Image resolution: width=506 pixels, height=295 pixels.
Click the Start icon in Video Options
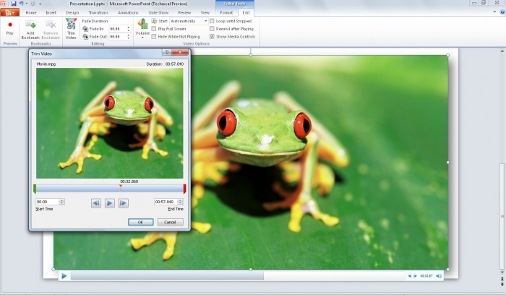154,21
